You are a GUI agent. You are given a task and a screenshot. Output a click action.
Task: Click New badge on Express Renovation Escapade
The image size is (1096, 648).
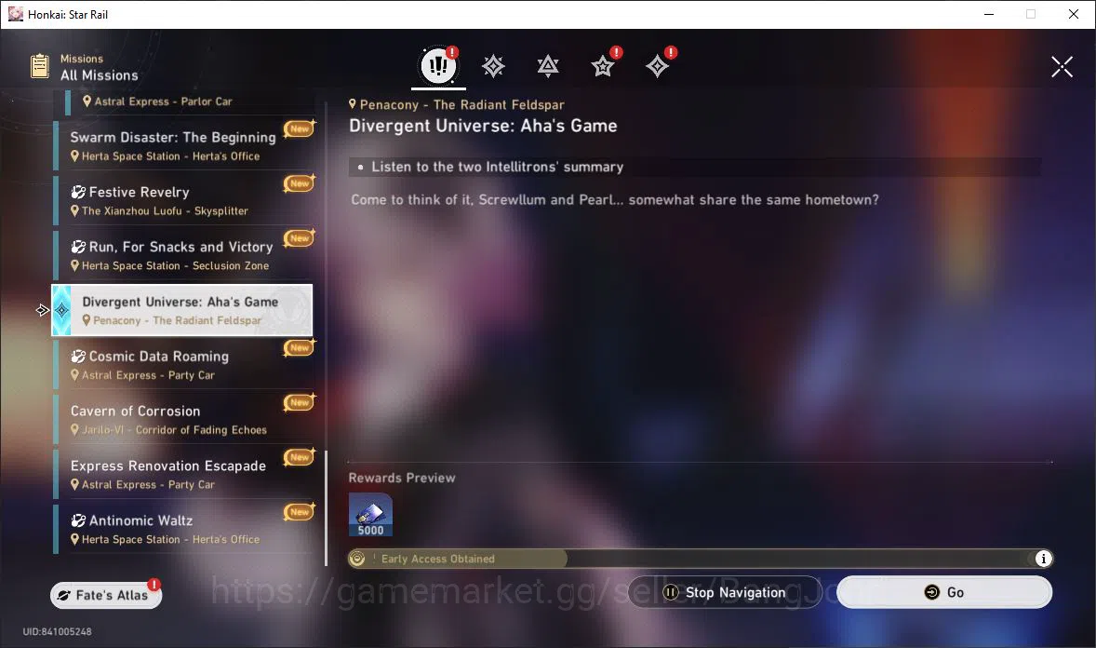[x=300, y=457]
